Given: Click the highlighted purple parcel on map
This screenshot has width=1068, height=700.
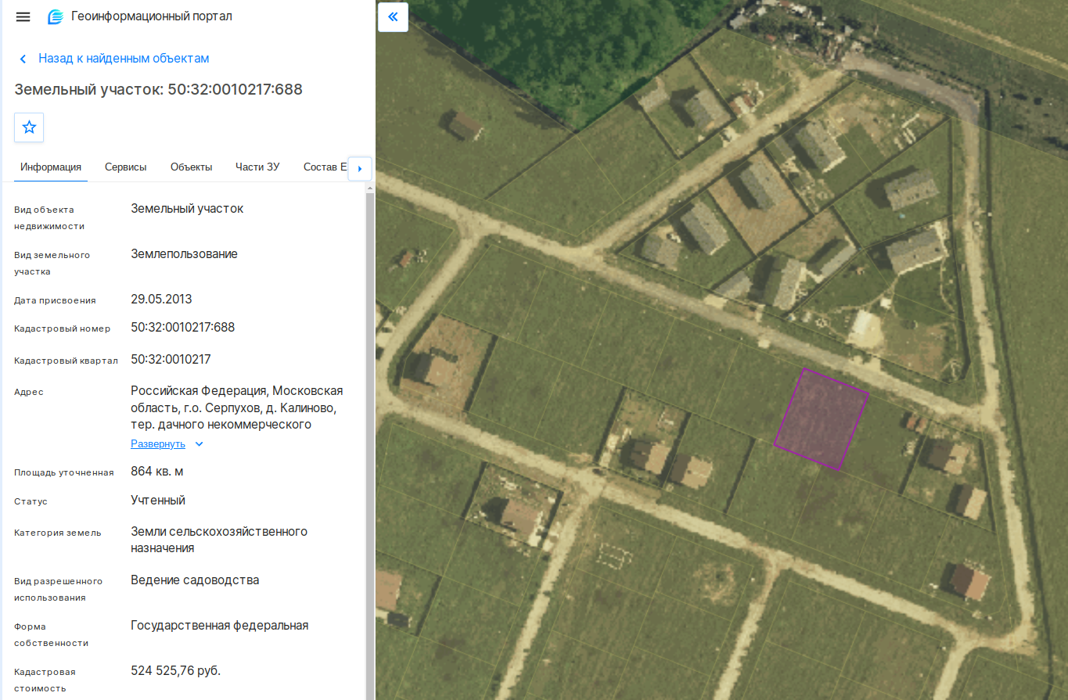Looking at the screenshot, I should [822, 420].
